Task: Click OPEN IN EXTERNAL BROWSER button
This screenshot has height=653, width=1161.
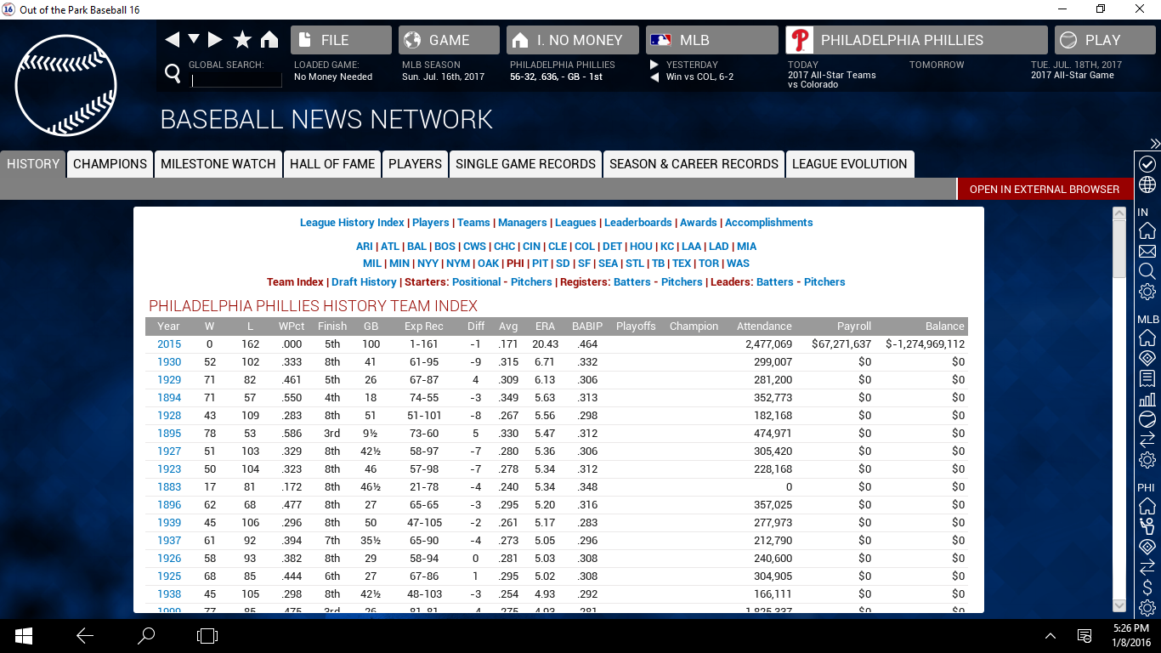Action: (1045, 189)
